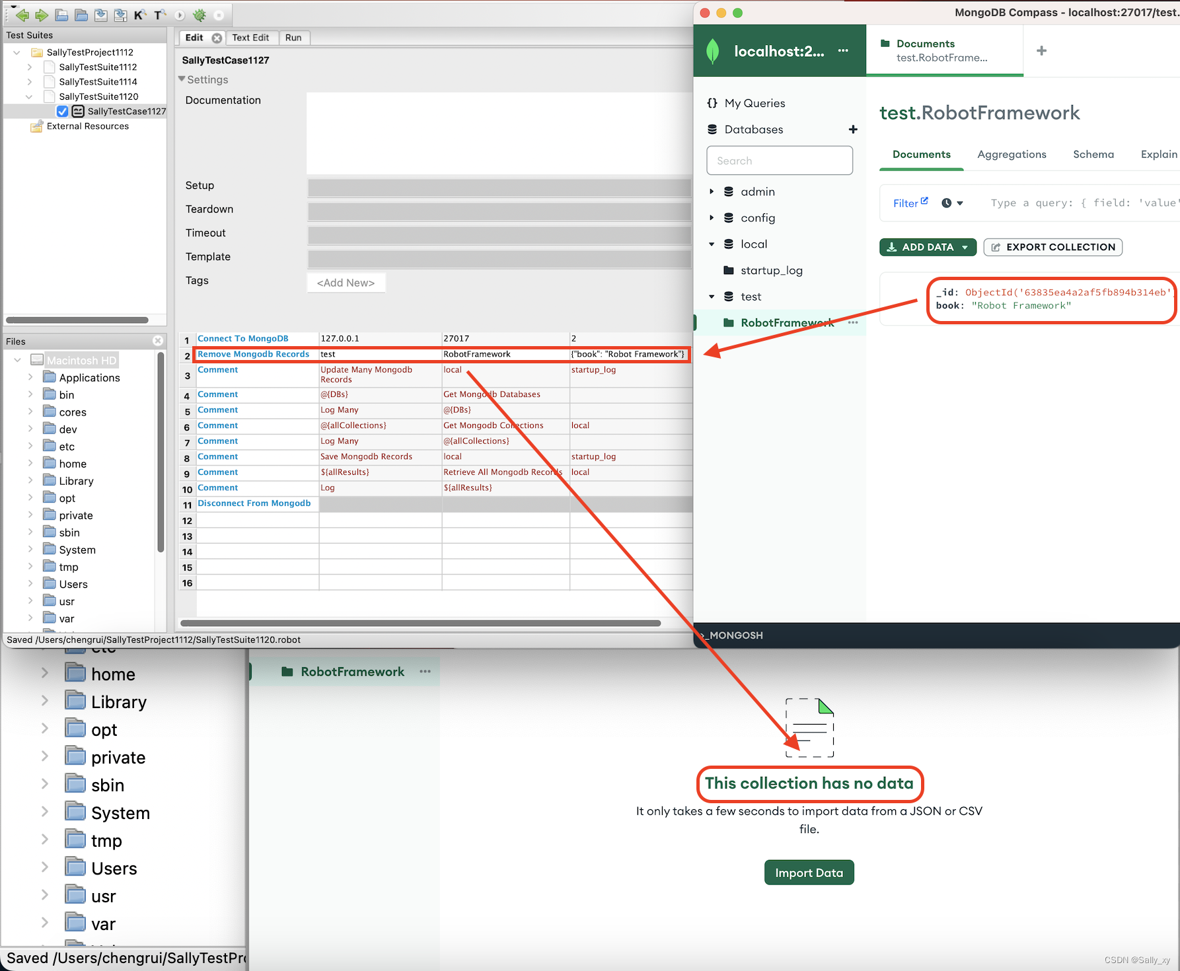Click the Filter link
The image size is (1180, 971).
point(910,203)
